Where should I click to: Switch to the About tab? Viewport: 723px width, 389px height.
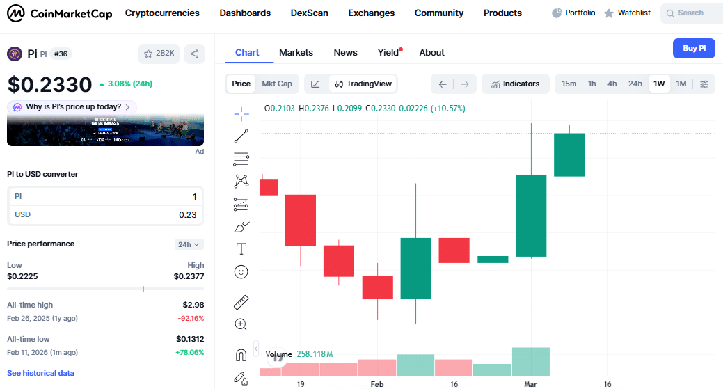tap(431, 53)
